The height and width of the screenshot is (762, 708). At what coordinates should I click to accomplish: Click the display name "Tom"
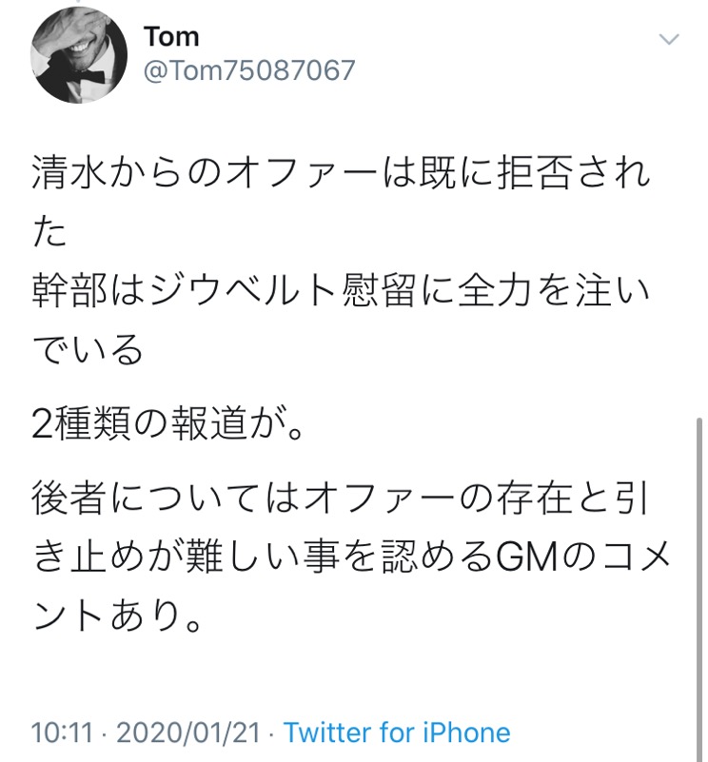[171, 37]
